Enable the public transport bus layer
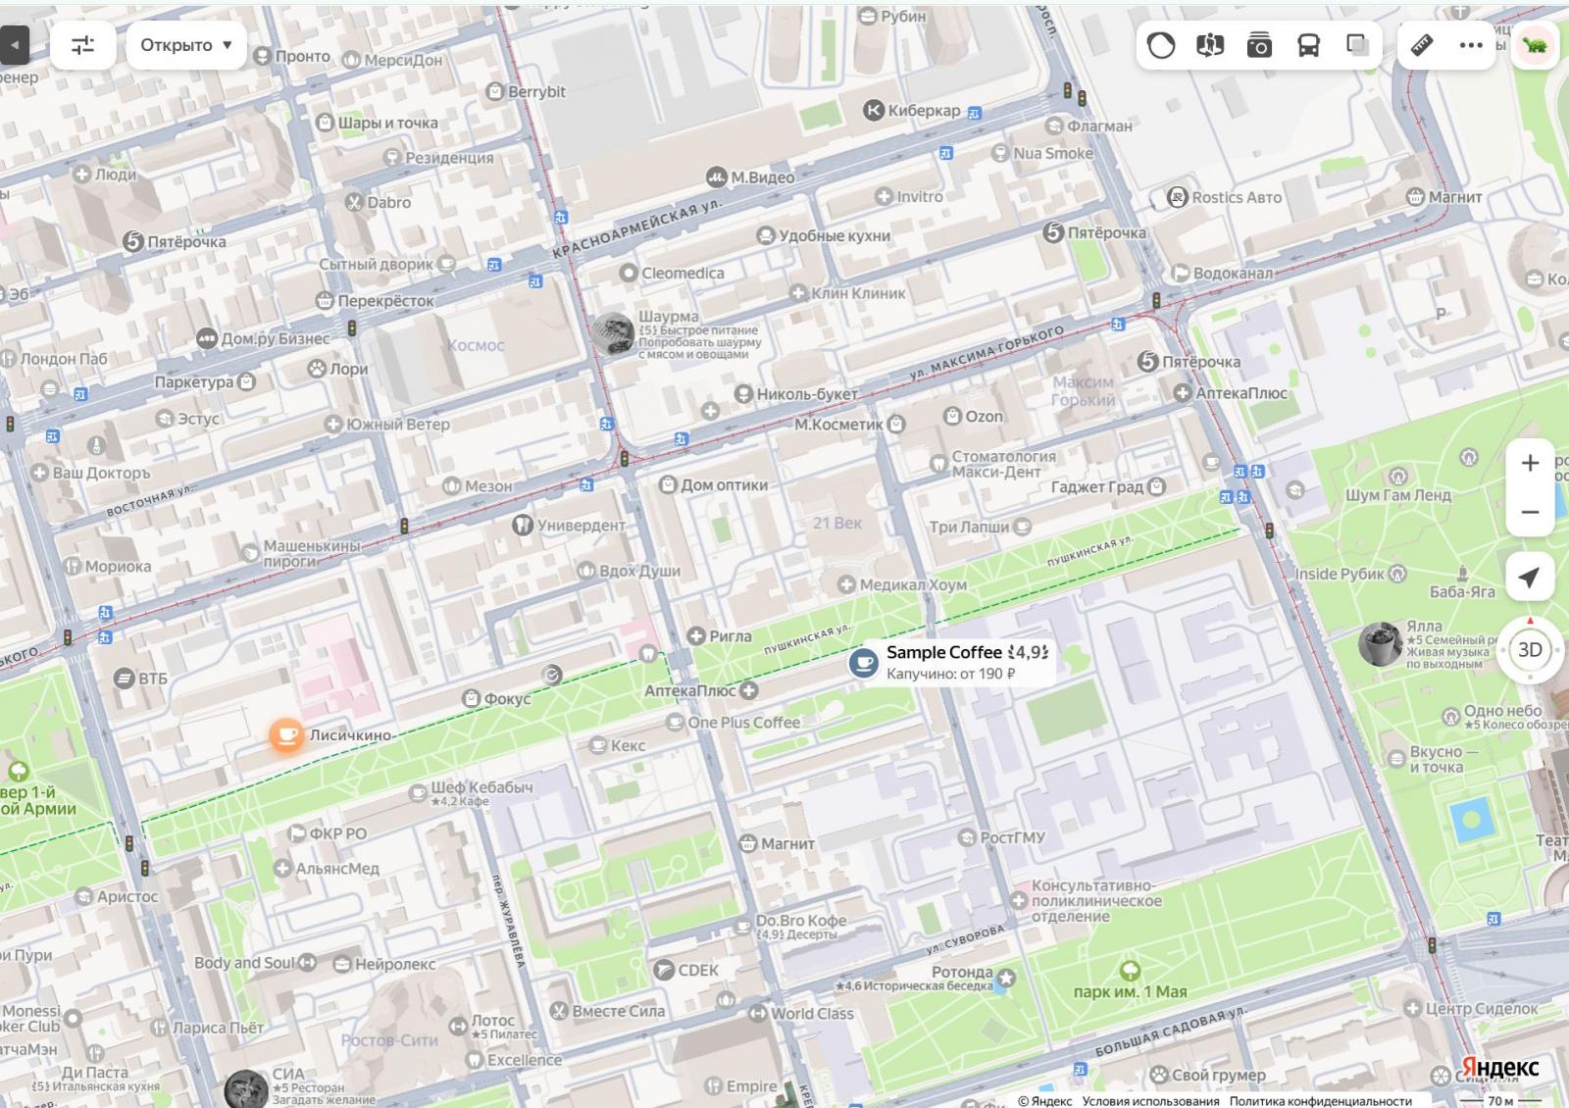The width and height of the screenshot is (1569, 1108). pos(1308,45)
